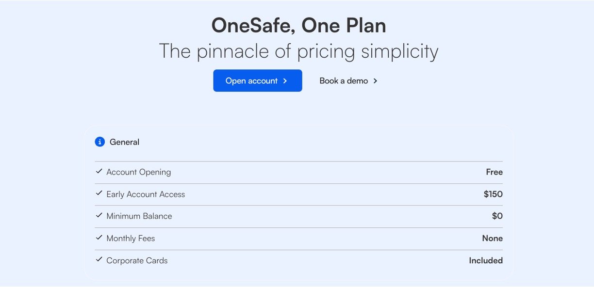Click the $150 early access value

493,194
